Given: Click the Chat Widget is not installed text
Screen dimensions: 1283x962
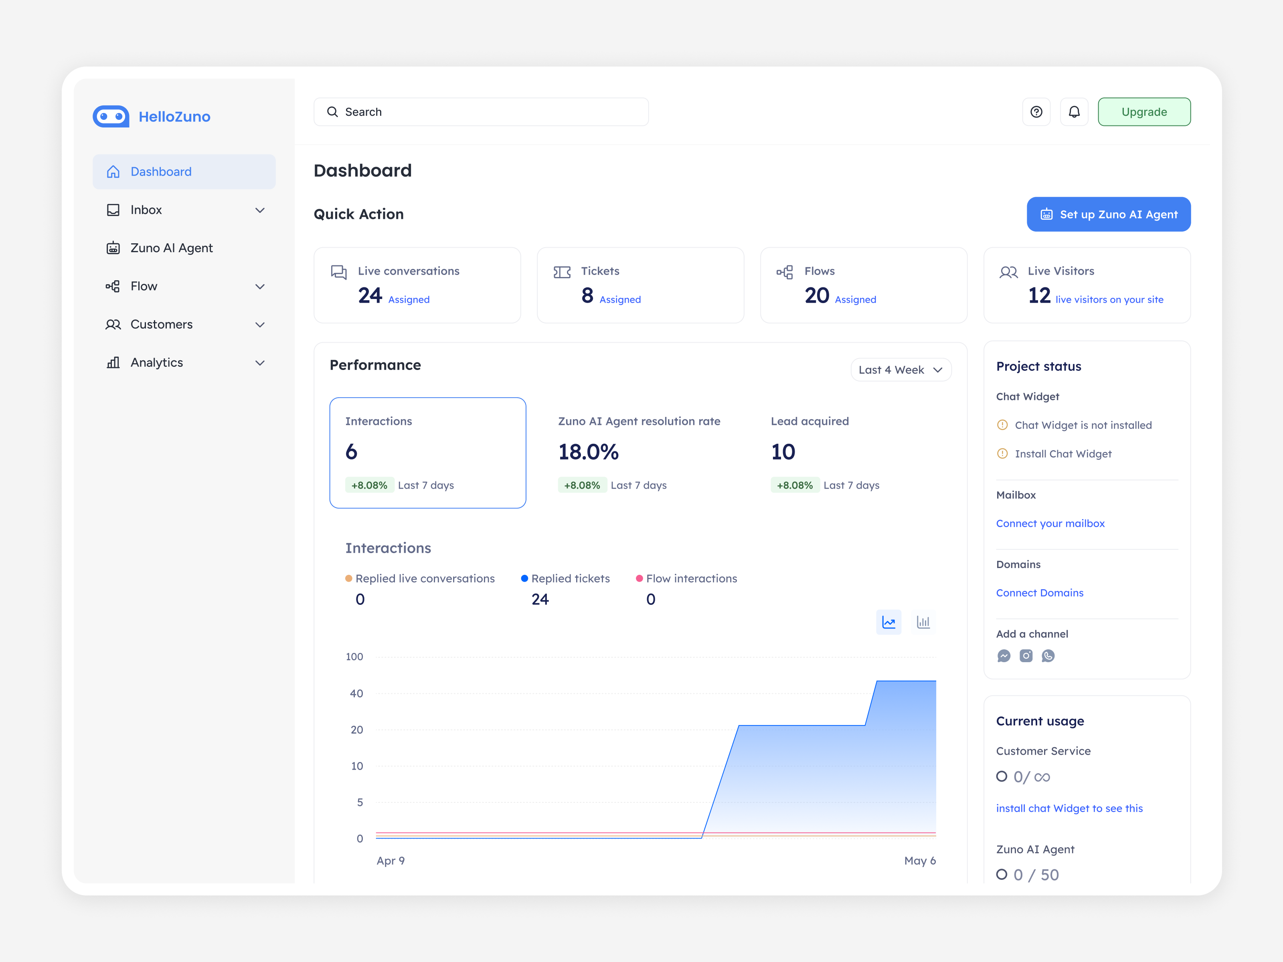Looking at the screenshot, I should [x=1083, y=425].
